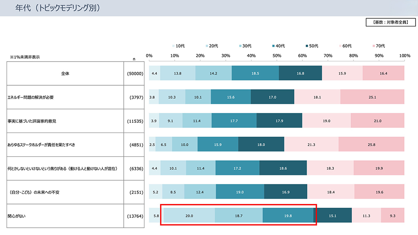Click the 10代 legend color swatch
The image size is (418, 235).
tap(173, 46)
